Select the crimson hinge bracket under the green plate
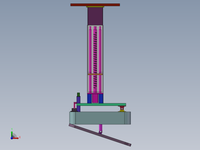 [122, 108]
